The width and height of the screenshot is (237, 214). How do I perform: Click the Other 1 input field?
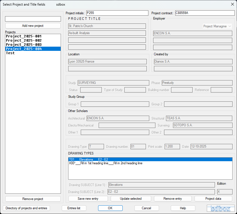pos(115,132)
